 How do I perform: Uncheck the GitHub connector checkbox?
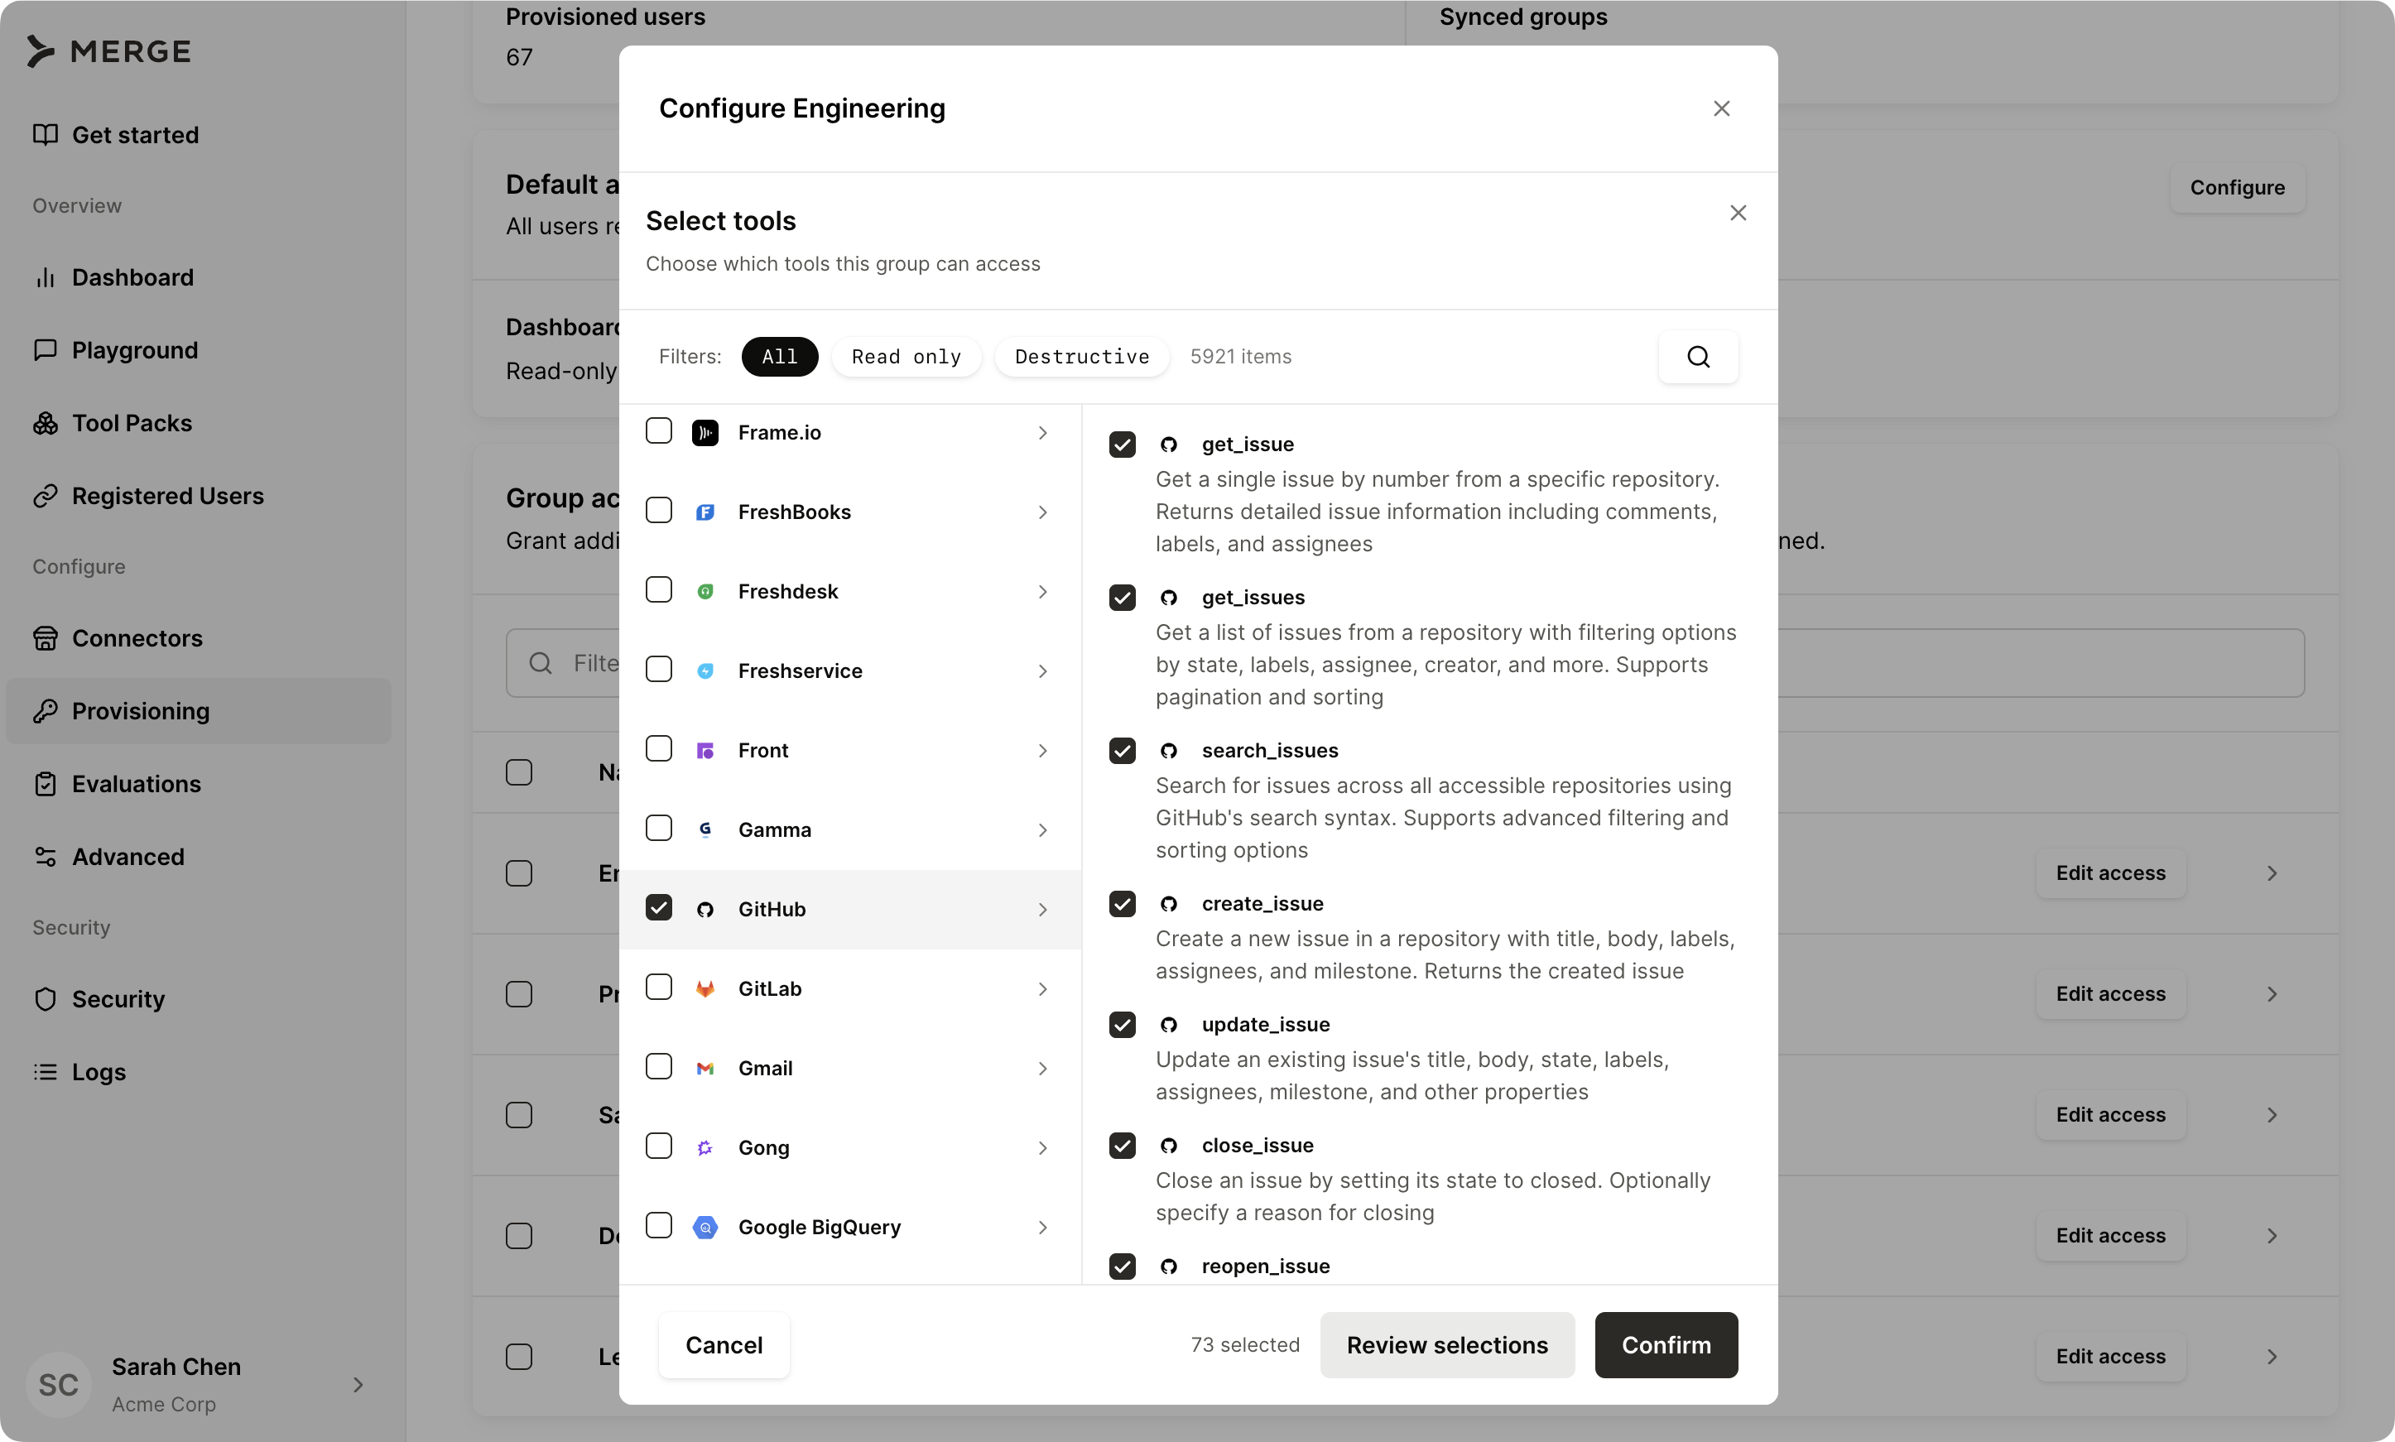(659, 907)
